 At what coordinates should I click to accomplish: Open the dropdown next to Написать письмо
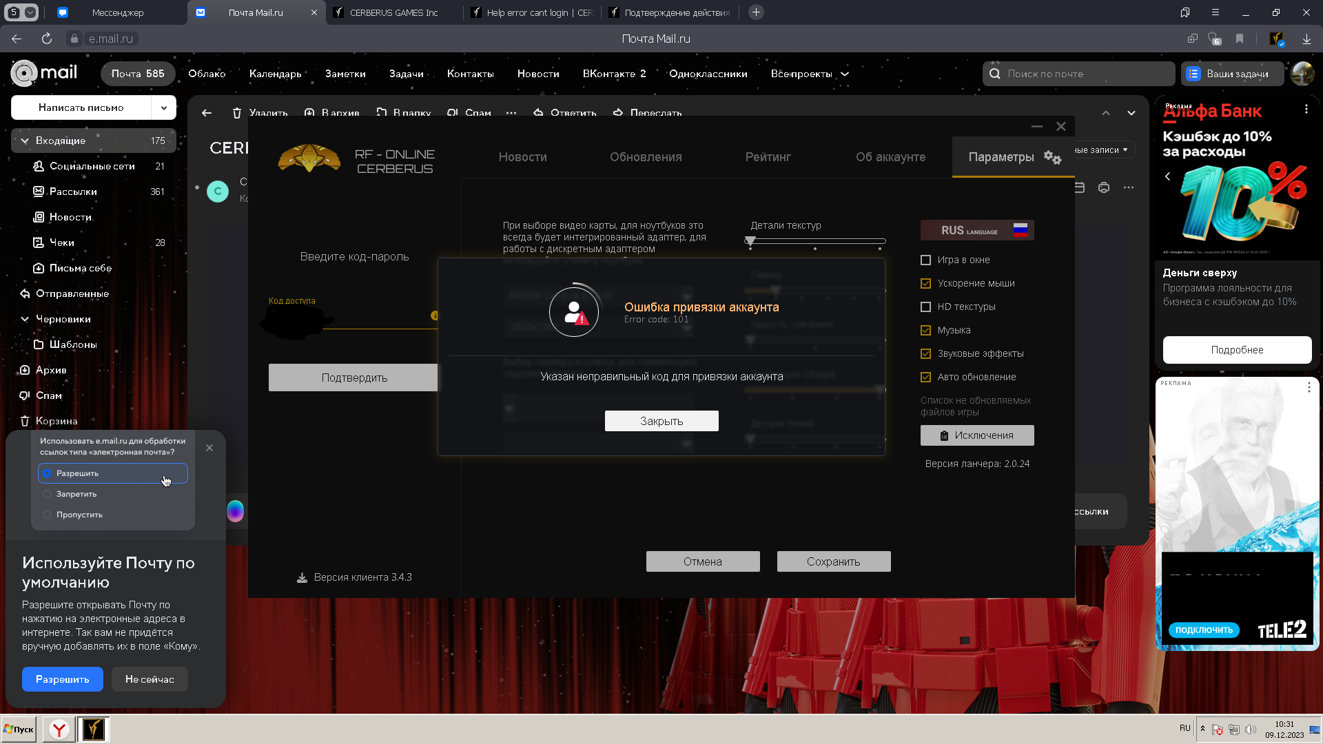point(164,107)
